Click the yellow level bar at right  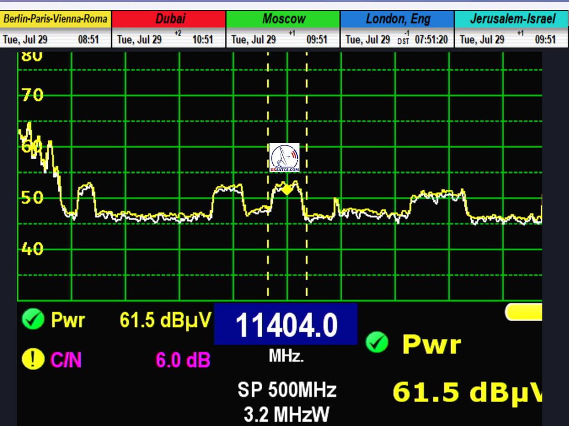(x=523, y=312)
